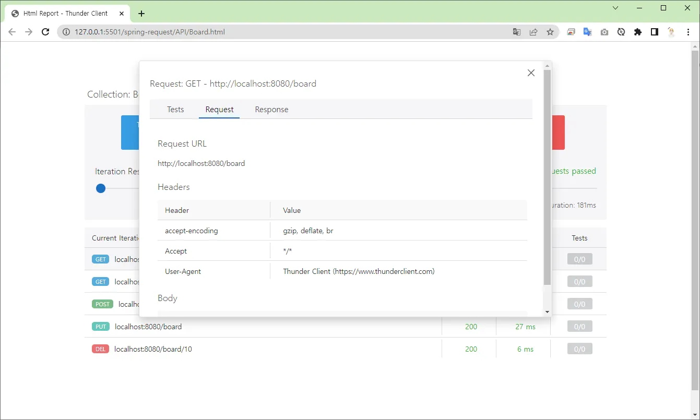
Task: Click the */* Accept value
Action: (288, 251)
